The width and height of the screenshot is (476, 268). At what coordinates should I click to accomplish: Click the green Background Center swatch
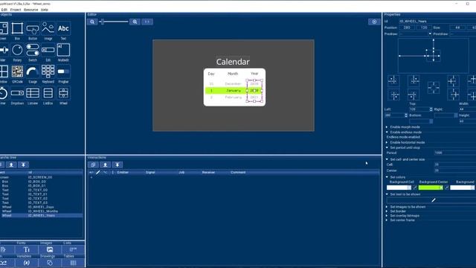[431, 188]
